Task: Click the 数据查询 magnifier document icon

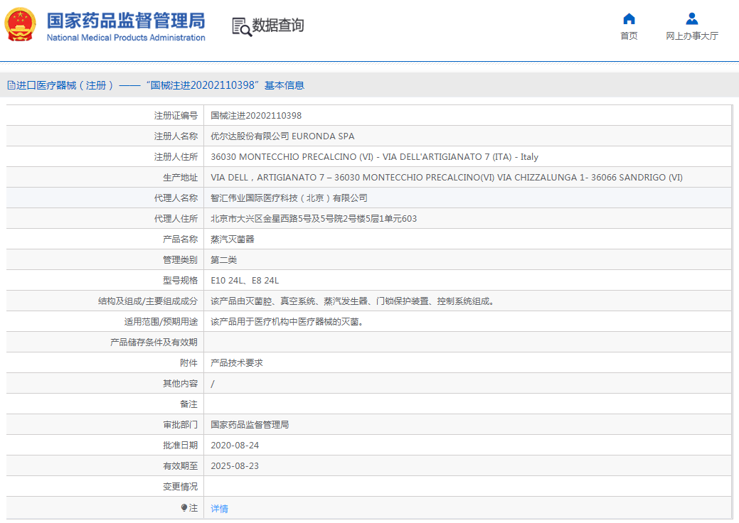Action: tap(242, 26)
